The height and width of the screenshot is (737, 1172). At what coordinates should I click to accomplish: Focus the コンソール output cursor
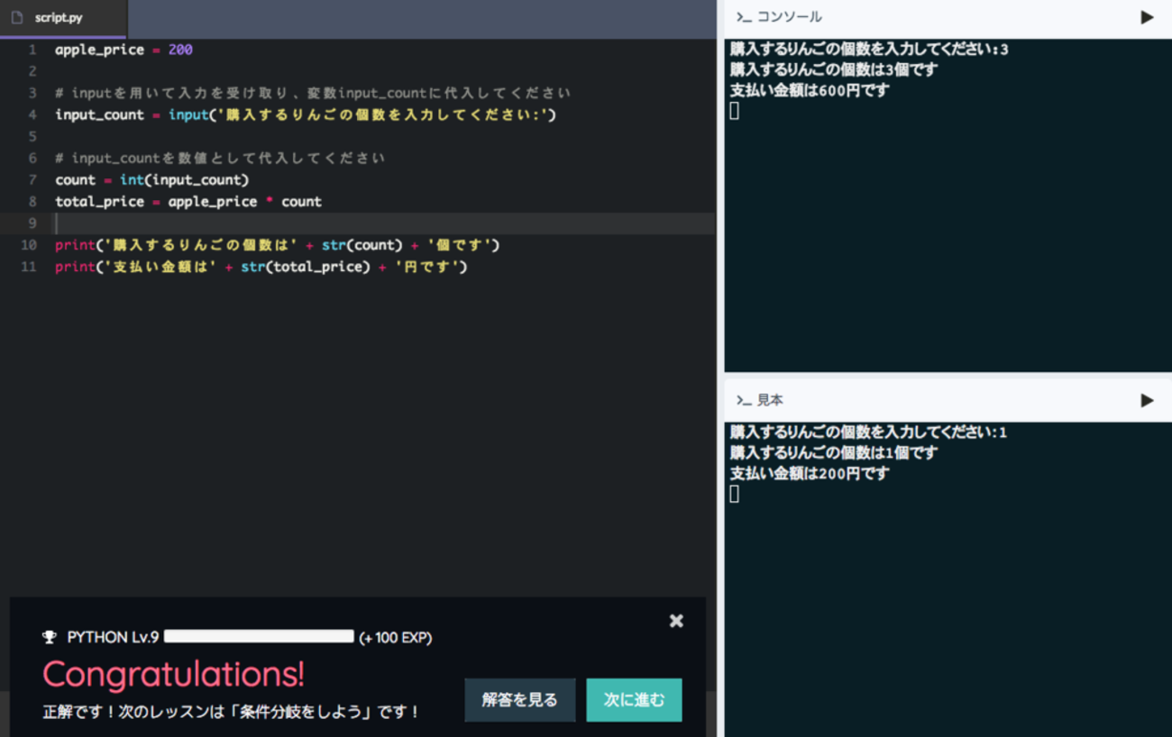click(x=735, y=111)
